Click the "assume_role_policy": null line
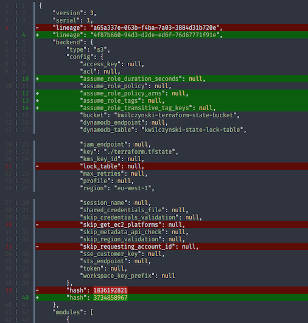The width and height of the screenshot is (308, 323). tap(126, 86)
